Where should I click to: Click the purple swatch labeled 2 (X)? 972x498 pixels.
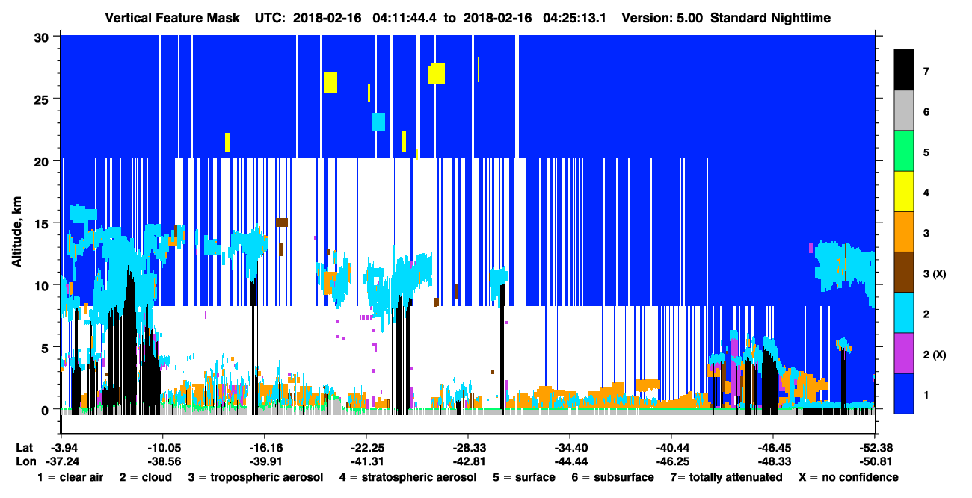[904, 353]
